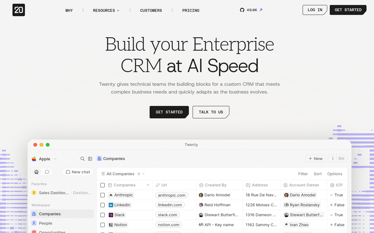Open the view Options

coord(335,174)
